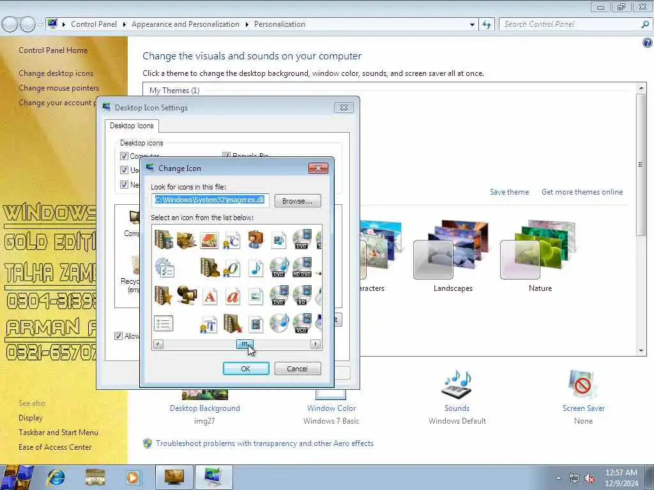
Task: Click OK in Change Icon dialog
Action: click(246, 369)
